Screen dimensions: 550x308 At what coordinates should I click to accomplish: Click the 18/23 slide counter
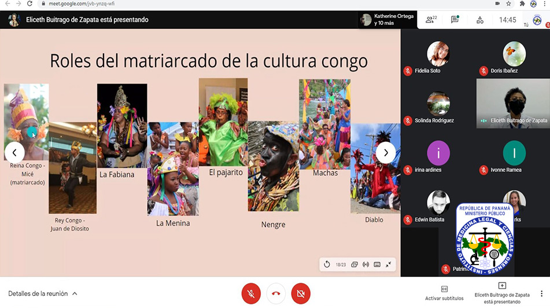[341, 265]
